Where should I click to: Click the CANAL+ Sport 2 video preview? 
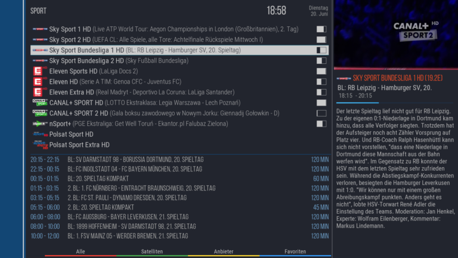(396, 35)
